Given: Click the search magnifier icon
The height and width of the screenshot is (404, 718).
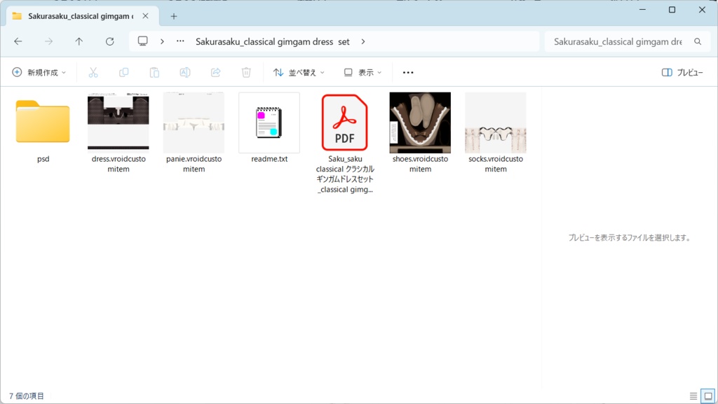Looking at the screenshot, I should 698,41.
